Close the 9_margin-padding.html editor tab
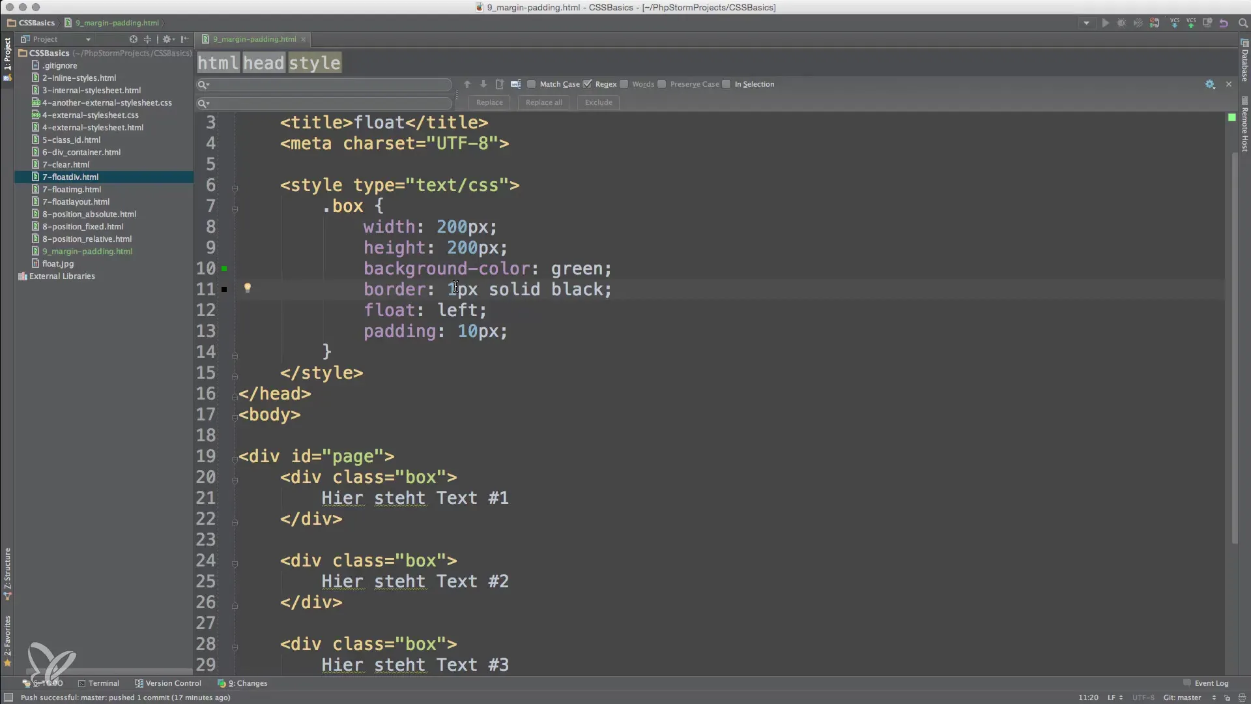This screenshot has height=704, width=1251. 303,39
